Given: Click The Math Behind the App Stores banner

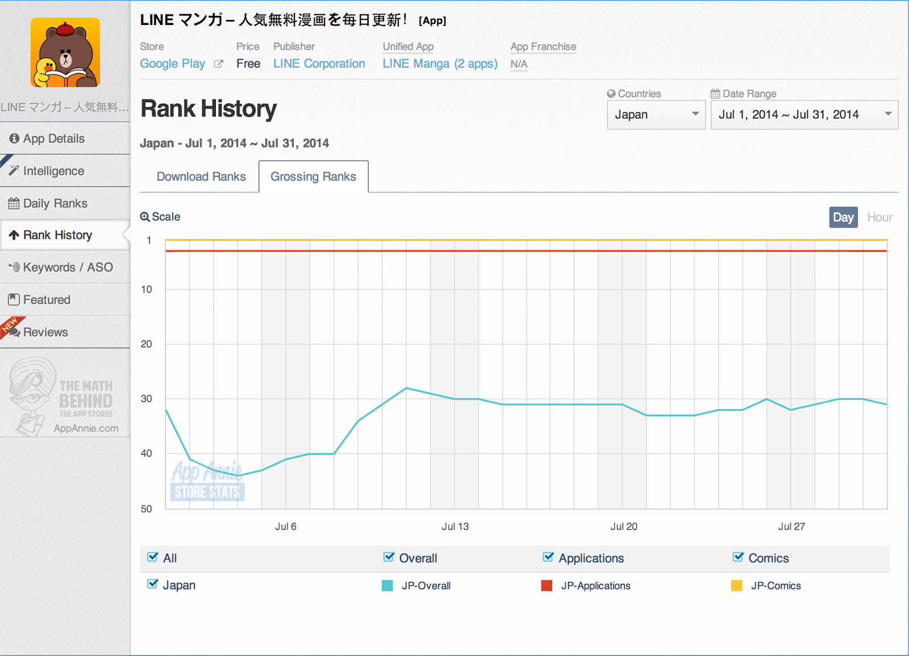Looking at the screenshot, I should pos(65,396).
